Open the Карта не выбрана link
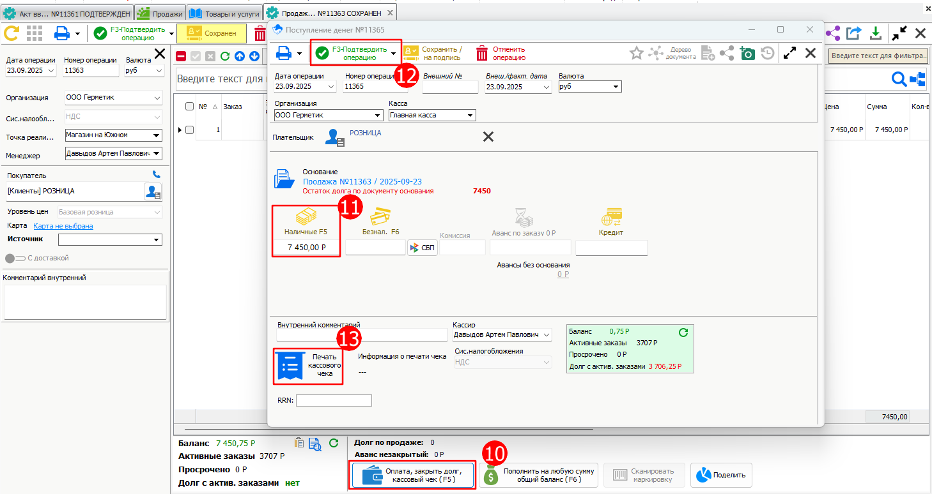Screen dimensions: 932x494 [x=63, y=226]
